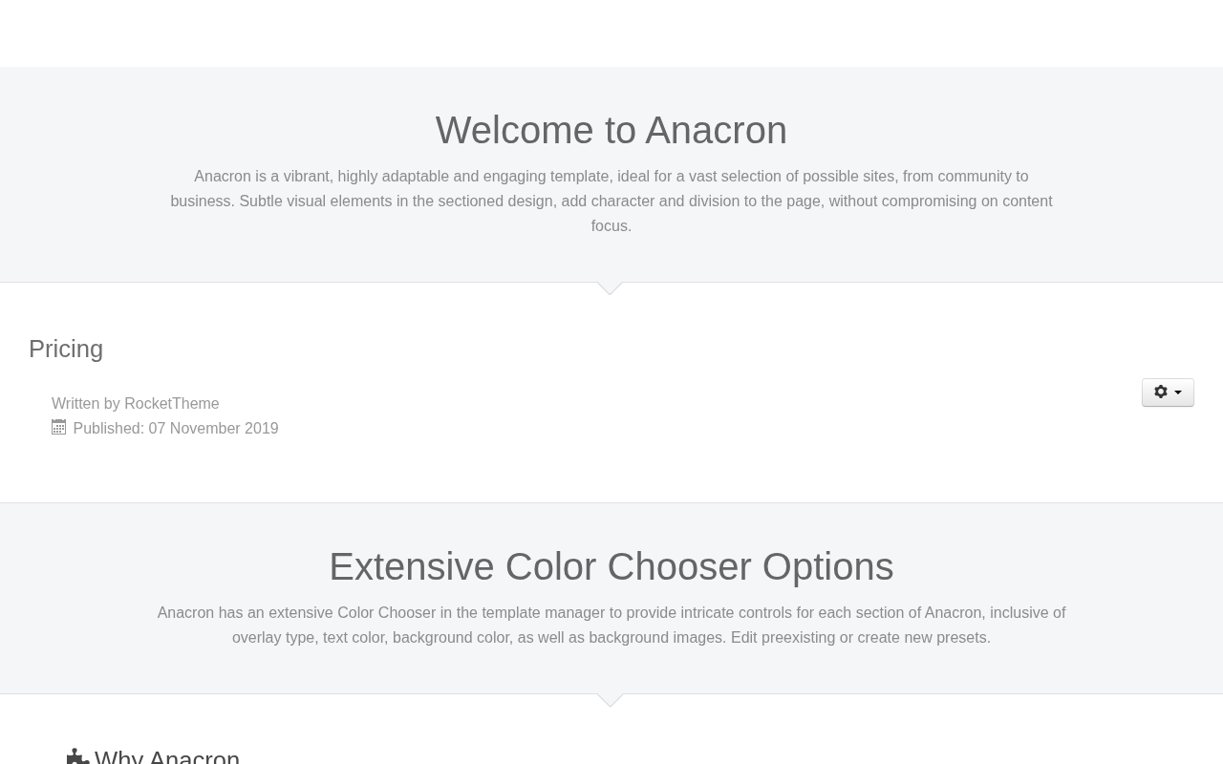Click the word 'focus.' ending the welcome paragraph
This screenshot has width=1223, height=764.
611,225
